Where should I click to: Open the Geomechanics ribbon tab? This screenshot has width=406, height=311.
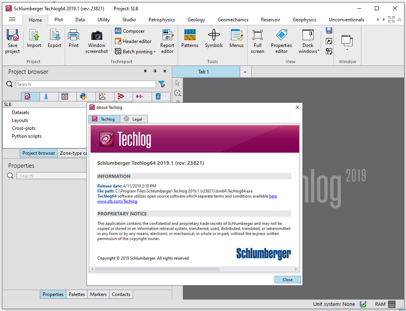233,19
